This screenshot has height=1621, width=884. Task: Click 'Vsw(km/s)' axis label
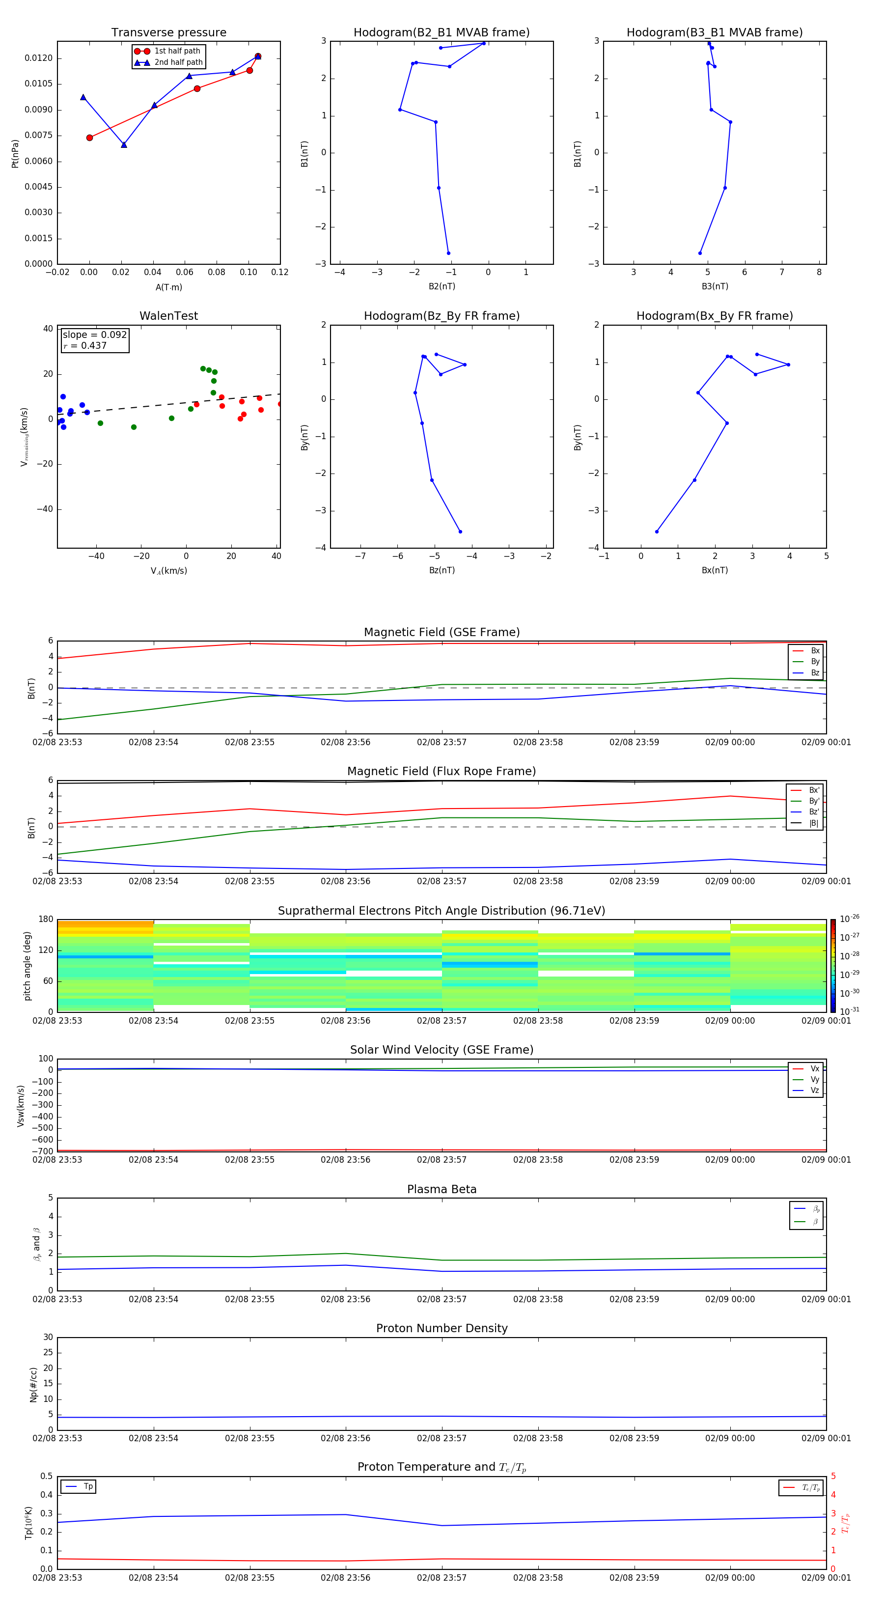[x=21, y=1105]
